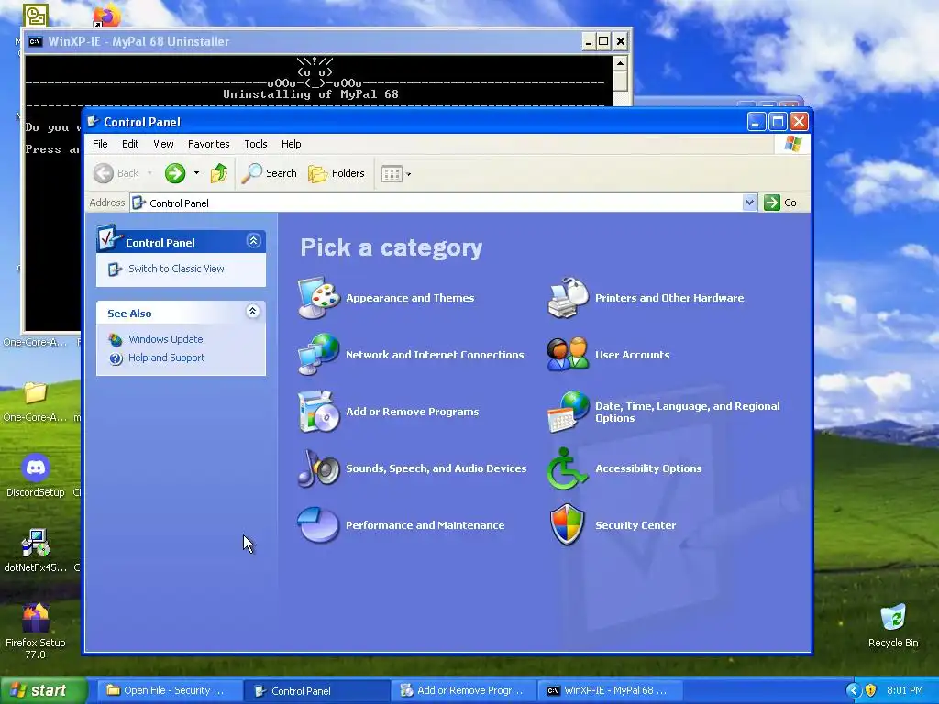This screenshot has width=939, height=704.
Task: Open the Views dropdown arrow
Action: tap(408, 174)
